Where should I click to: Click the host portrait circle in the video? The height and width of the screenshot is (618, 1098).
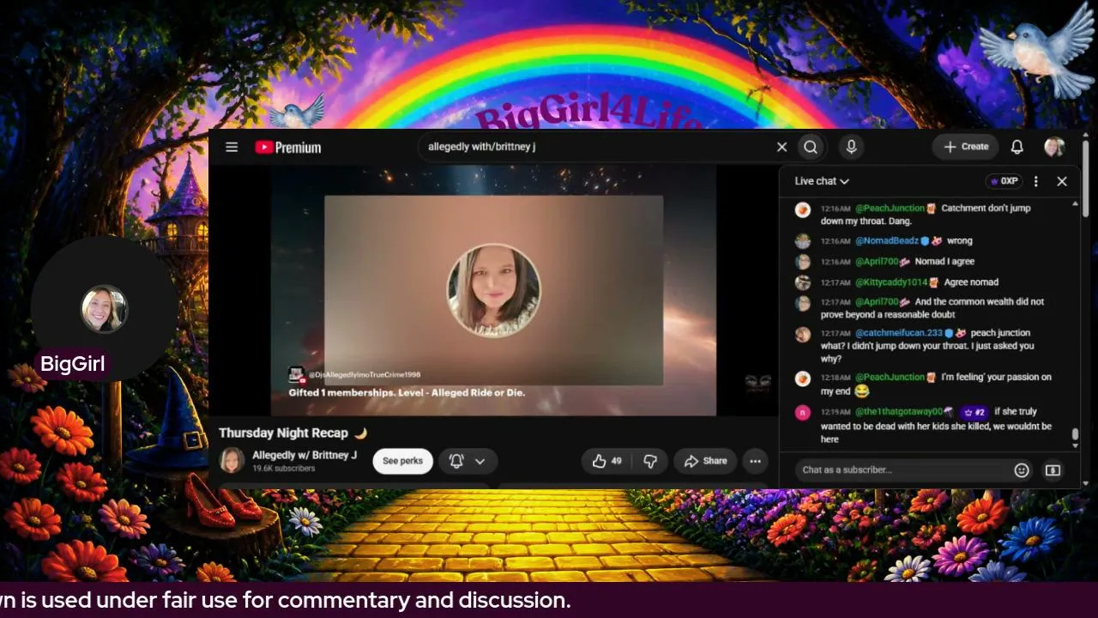pos(493,291)
